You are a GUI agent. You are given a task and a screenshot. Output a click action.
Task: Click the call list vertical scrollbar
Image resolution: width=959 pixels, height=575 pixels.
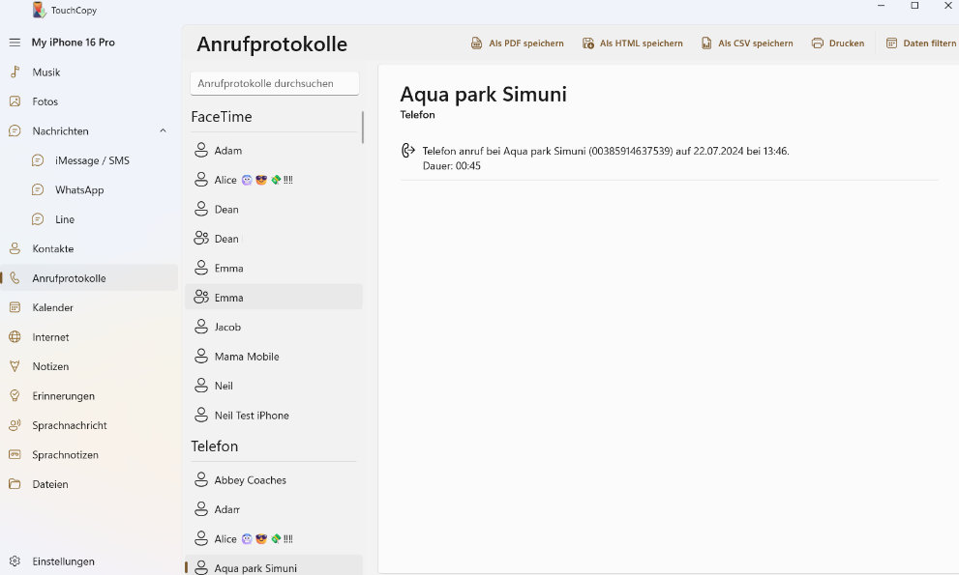tap(363, 128)
